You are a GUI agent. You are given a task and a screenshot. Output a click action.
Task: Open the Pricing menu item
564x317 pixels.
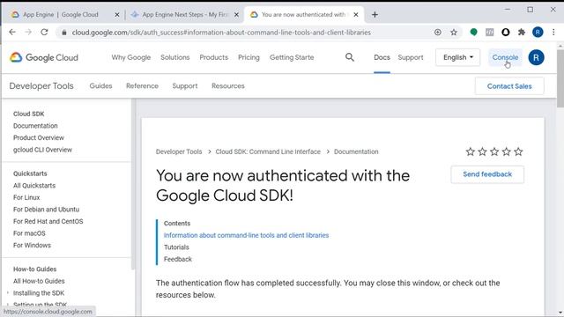tap(249, 57)
